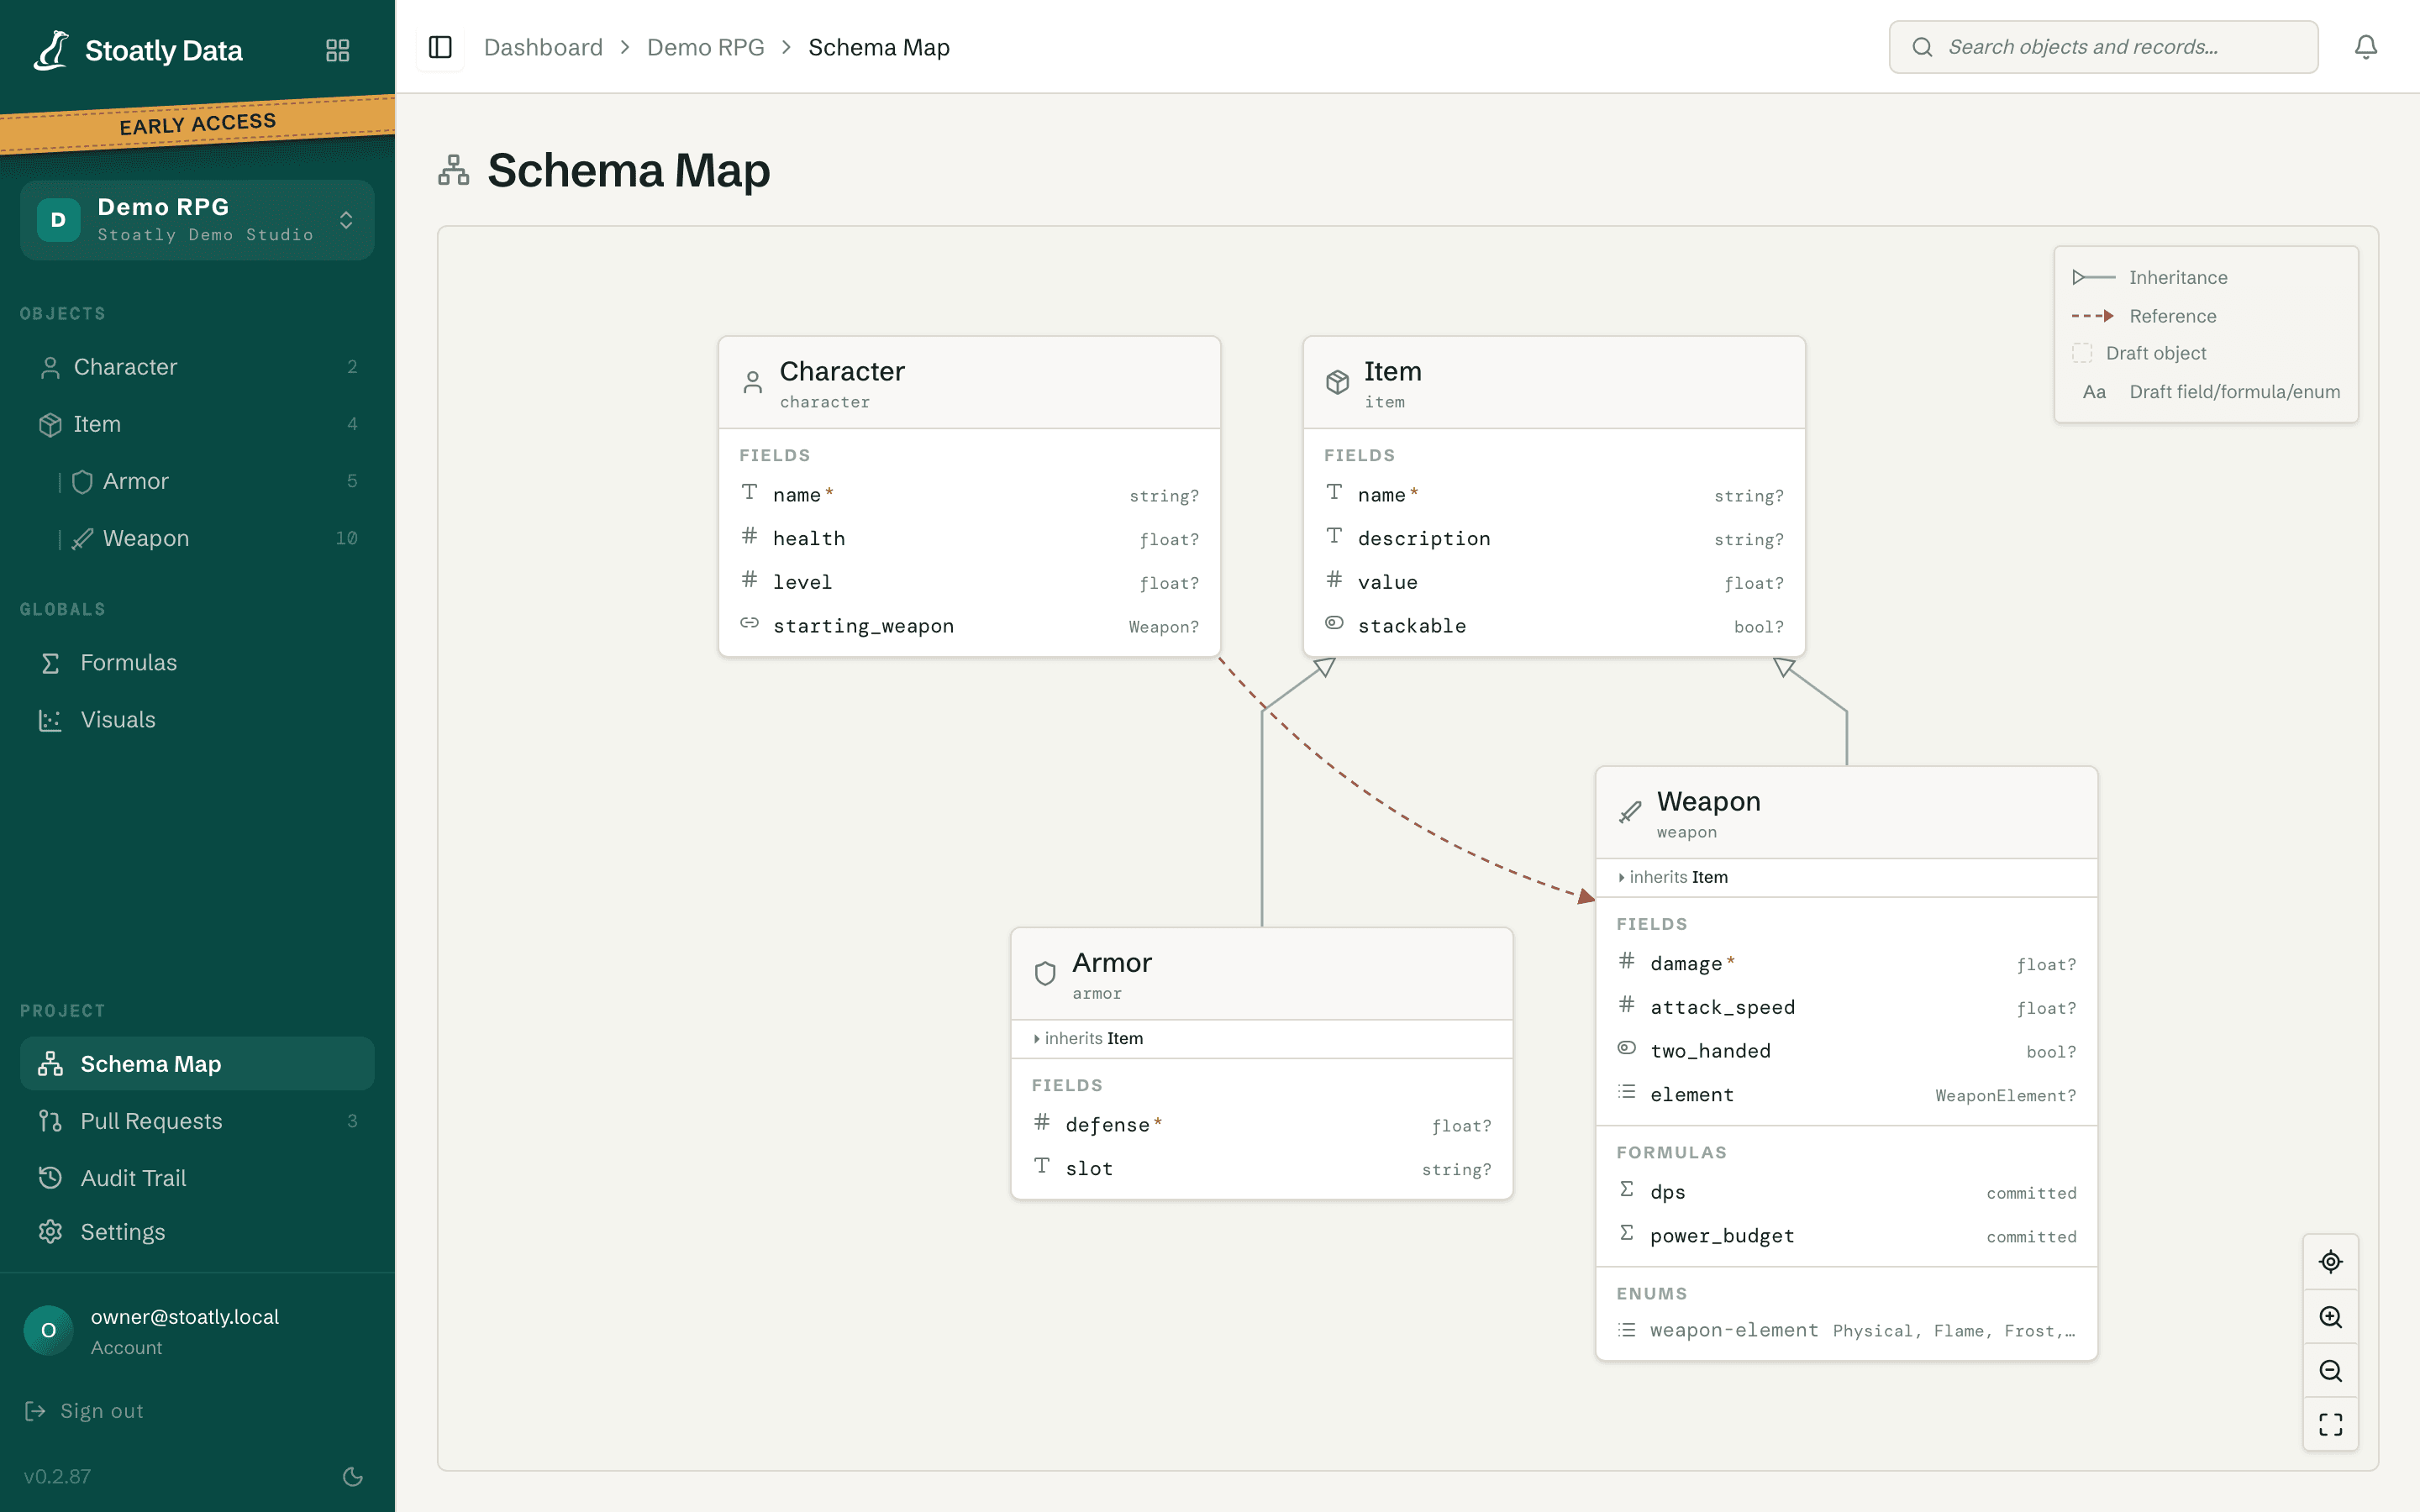Zoom in on the schema map
The image size is (2420, 1512).
(2330, 1317)
